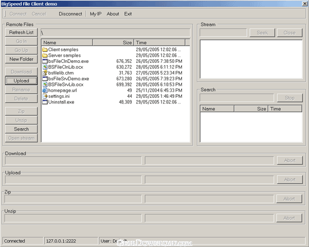Click the Download button
The height and width of the screenshot is (247, 309).
(21, 72)
